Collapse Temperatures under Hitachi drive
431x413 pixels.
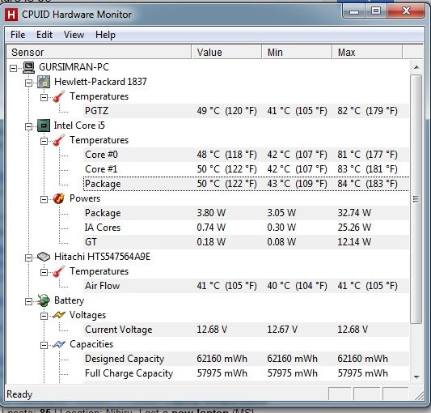[44, 272]
